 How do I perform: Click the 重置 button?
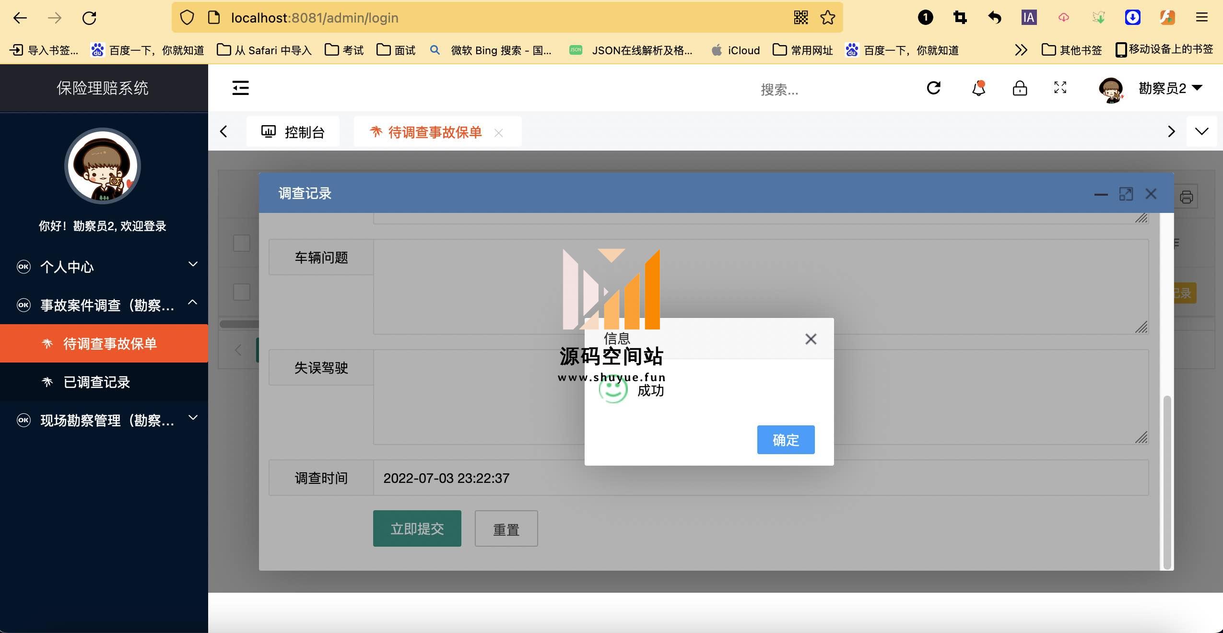pos(506,529)
